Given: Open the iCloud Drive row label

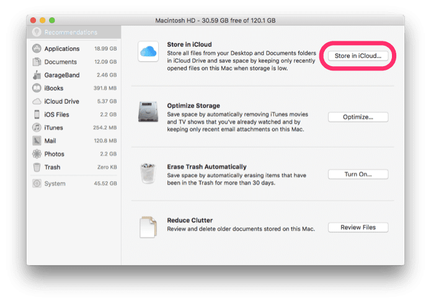Looking at the screenshot, I should click(61, 101).
